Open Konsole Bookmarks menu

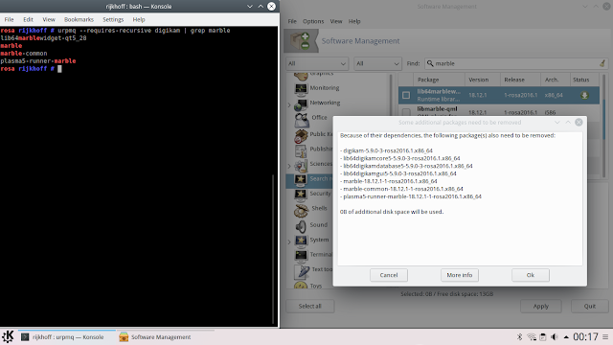[x=79, y=19]
